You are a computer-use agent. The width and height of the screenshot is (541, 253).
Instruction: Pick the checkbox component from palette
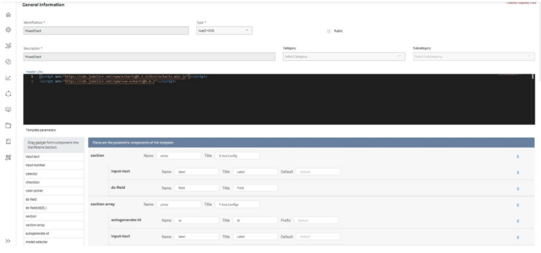[54, 182]
